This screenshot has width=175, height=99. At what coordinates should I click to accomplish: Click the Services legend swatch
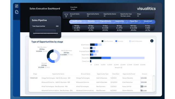tap(116, 41)
